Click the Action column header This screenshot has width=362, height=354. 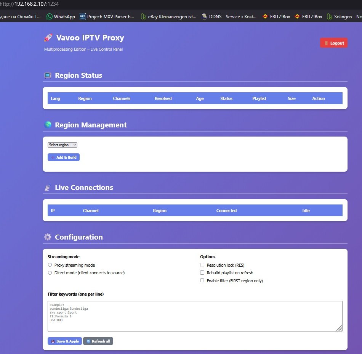tap(318, 98)
